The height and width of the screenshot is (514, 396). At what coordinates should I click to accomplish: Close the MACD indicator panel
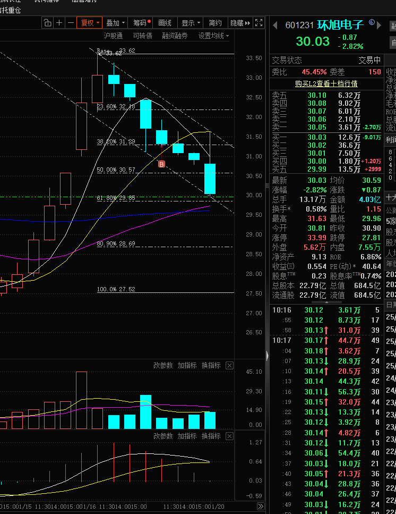click(230, 436)
